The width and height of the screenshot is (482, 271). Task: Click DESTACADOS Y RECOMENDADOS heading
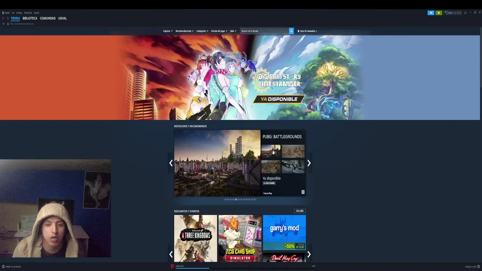[x=190, y=126]
